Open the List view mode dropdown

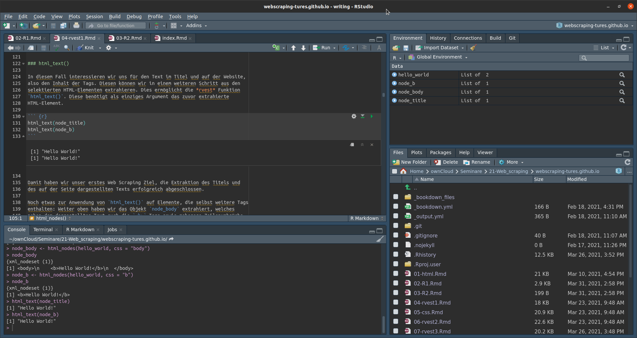tap(604, 48)
